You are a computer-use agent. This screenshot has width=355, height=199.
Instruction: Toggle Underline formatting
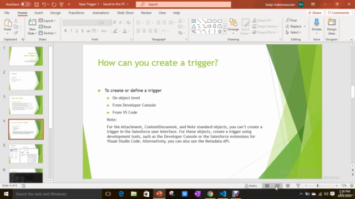coord(77,31)
